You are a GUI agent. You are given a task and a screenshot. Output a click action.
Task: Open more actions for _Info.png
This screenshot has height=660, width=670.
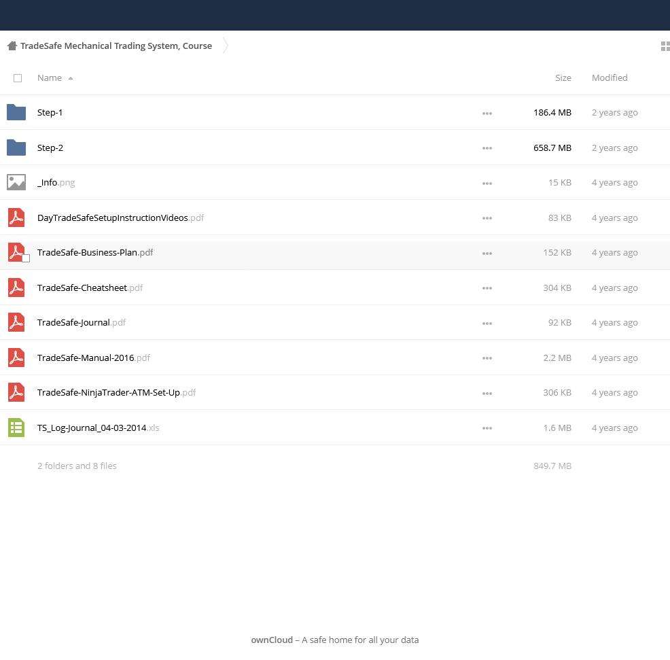point(487,184)
